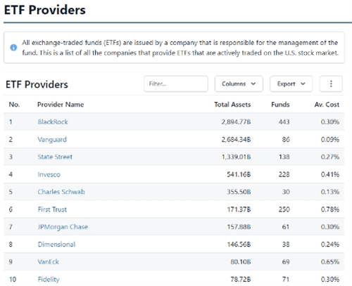Image resolution: width=352 pixels, height=286 pixels.
Task: Open the Export dropdown
Action: click(291, 84)
